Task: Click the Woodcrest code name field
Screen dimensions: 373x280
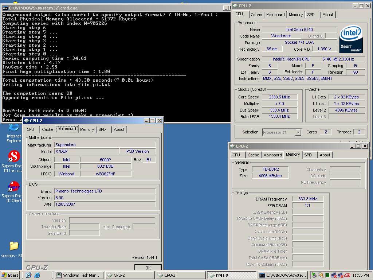Action: (281, 36)
